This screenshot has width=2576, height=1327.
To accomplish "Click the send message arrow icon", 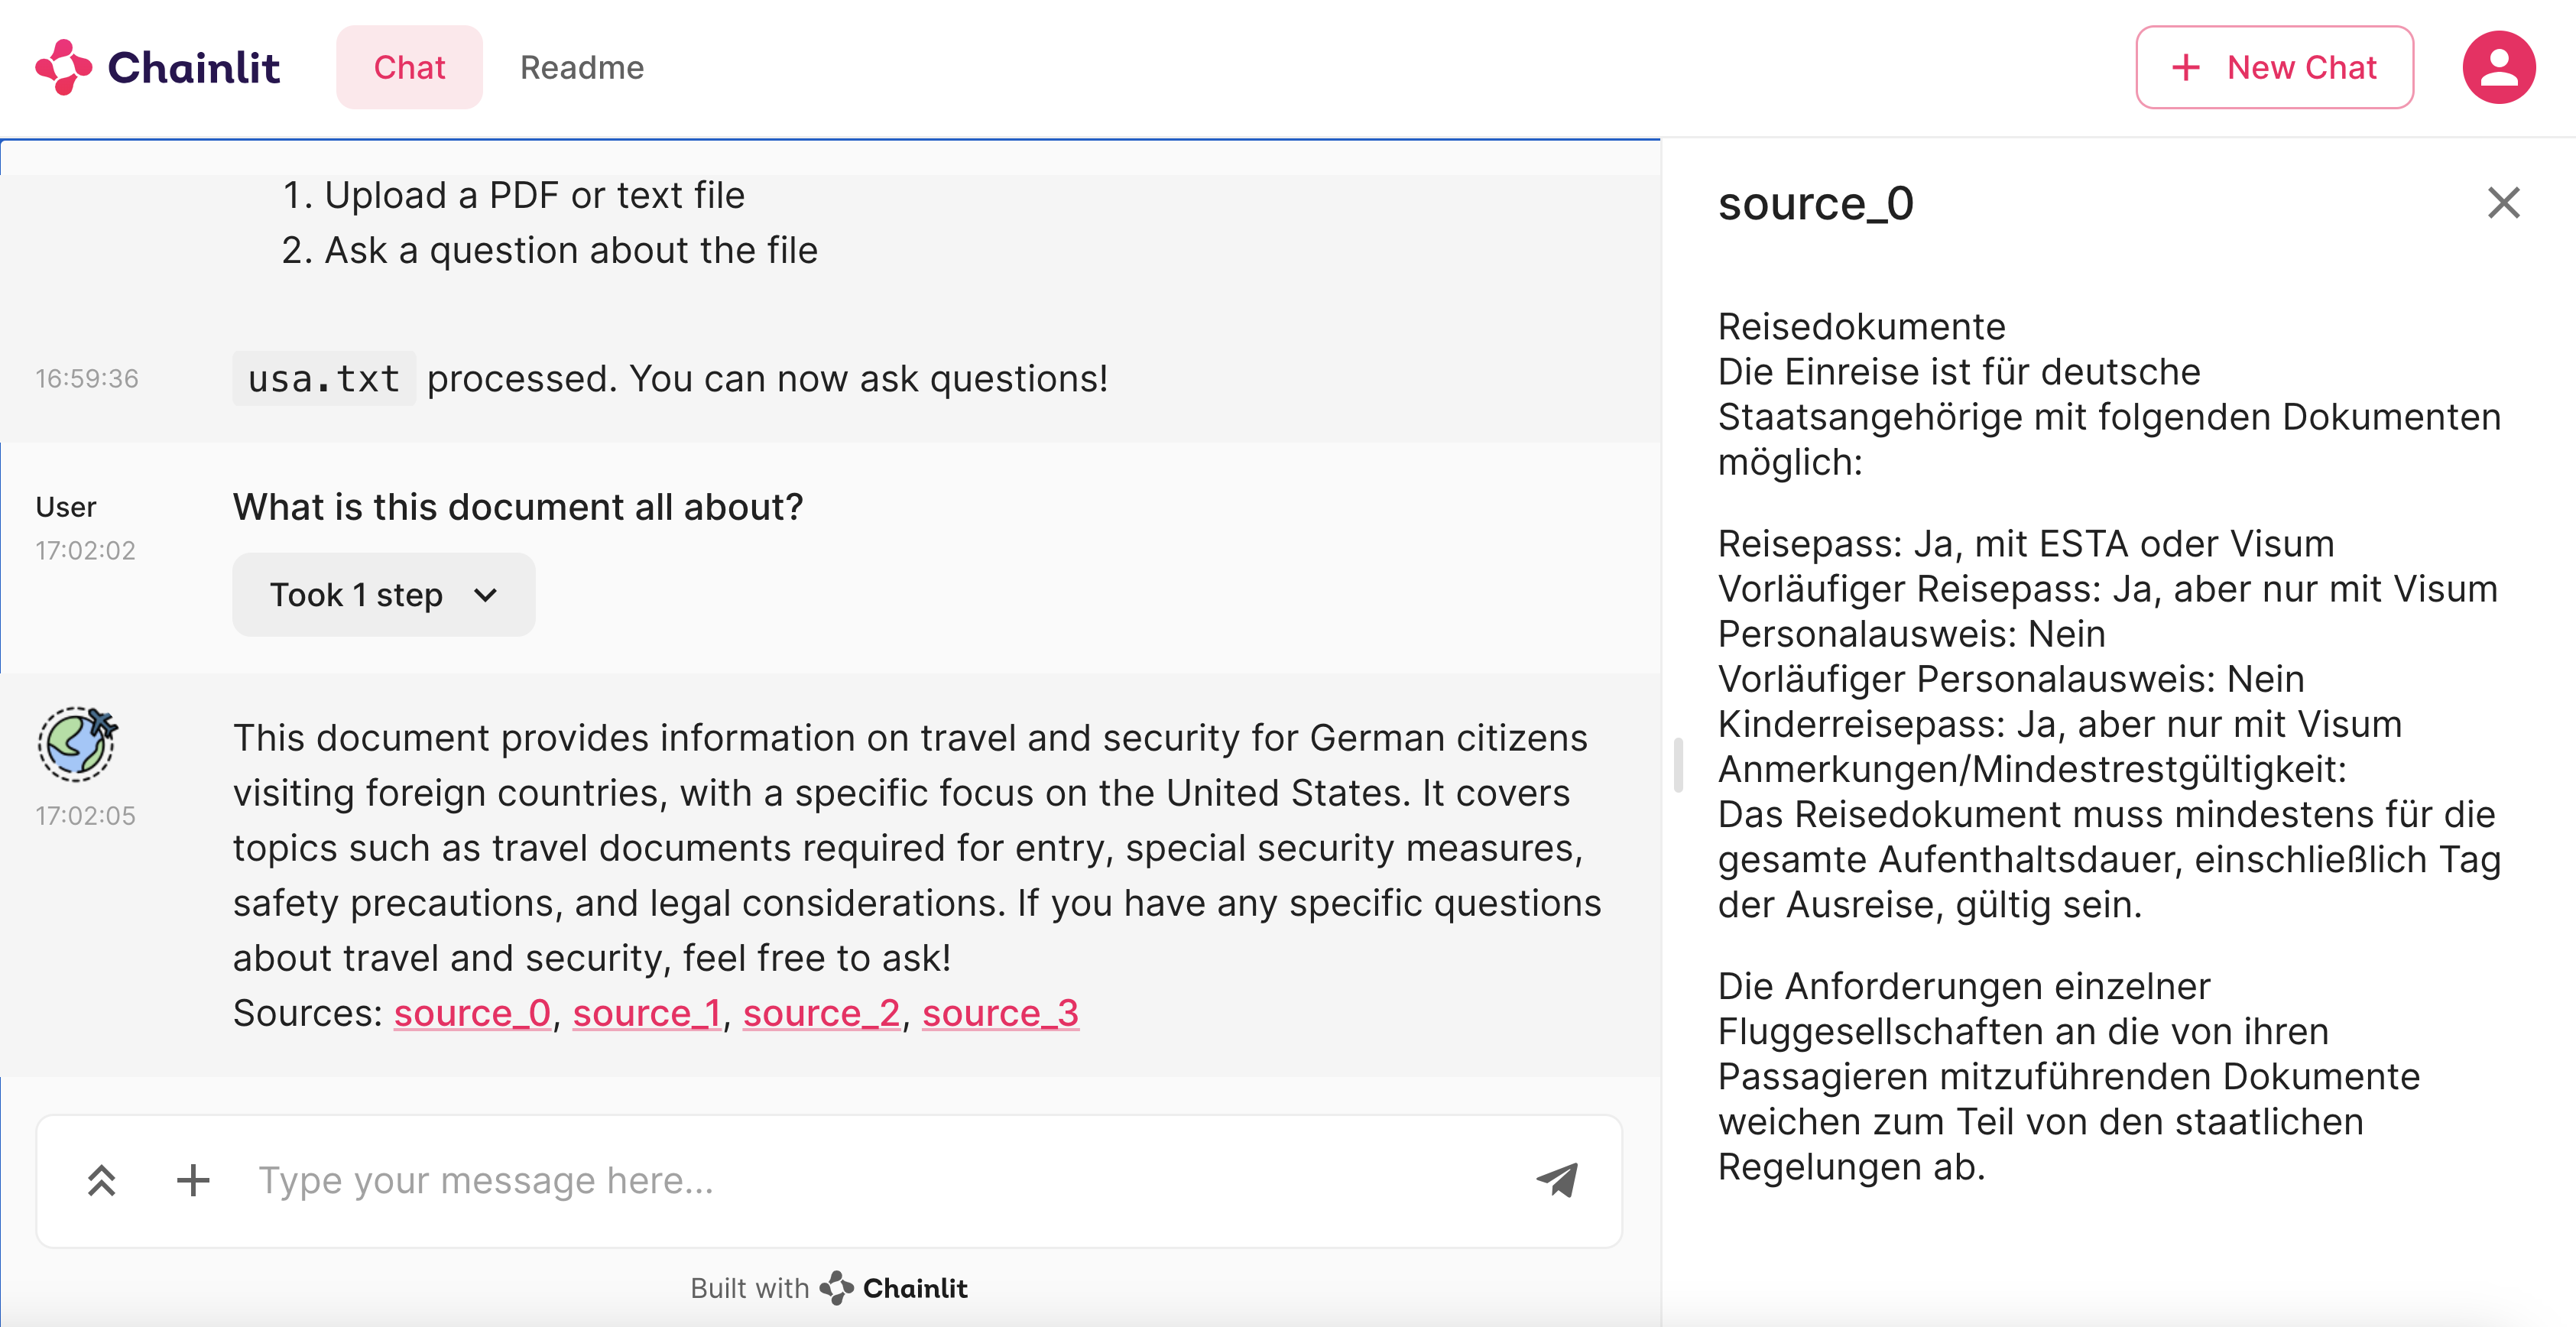I will click(x=1557, y=1179).
